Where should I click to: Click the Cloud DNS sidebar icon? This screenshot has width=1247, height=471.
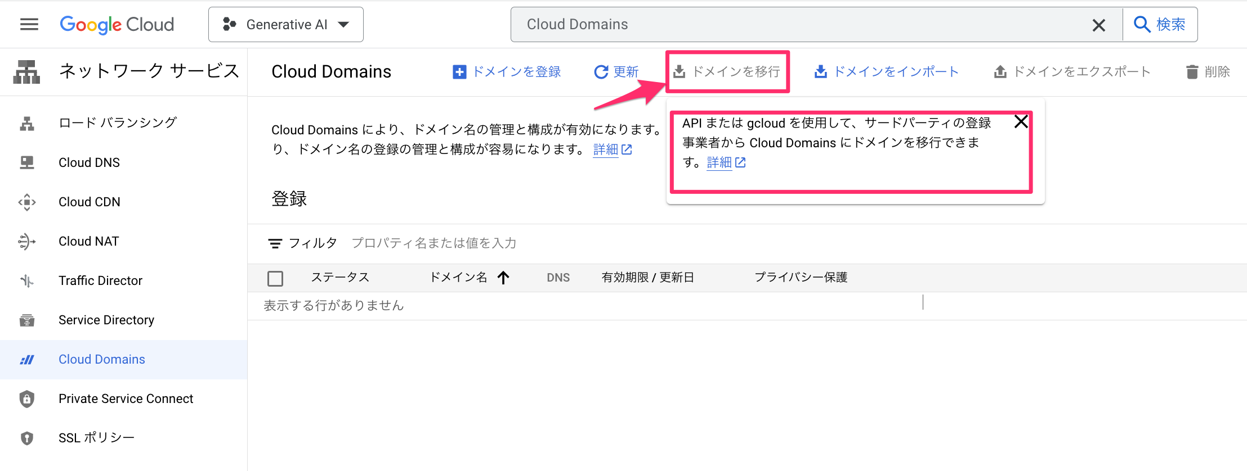[27, 162]
